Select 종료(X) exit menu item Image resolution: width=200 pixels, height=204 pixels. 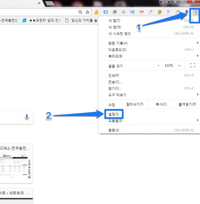pos(149,130)
